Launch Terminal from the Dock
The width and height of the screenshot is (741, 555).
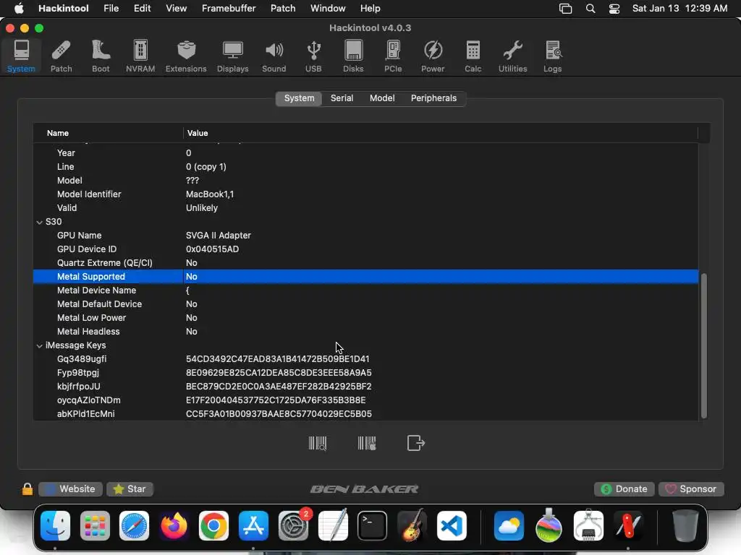click(x=373, y=526)
